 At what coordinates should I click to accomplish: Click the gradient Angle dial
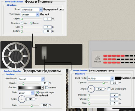click(x=22, y=99)
